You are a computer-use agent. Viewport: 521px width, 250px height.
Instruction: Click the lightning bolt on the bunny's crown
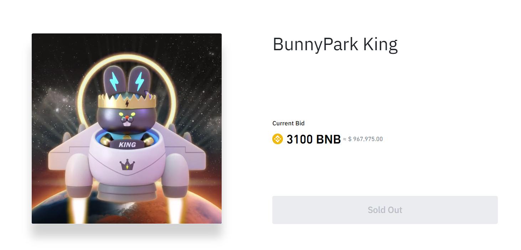[127, 103]
